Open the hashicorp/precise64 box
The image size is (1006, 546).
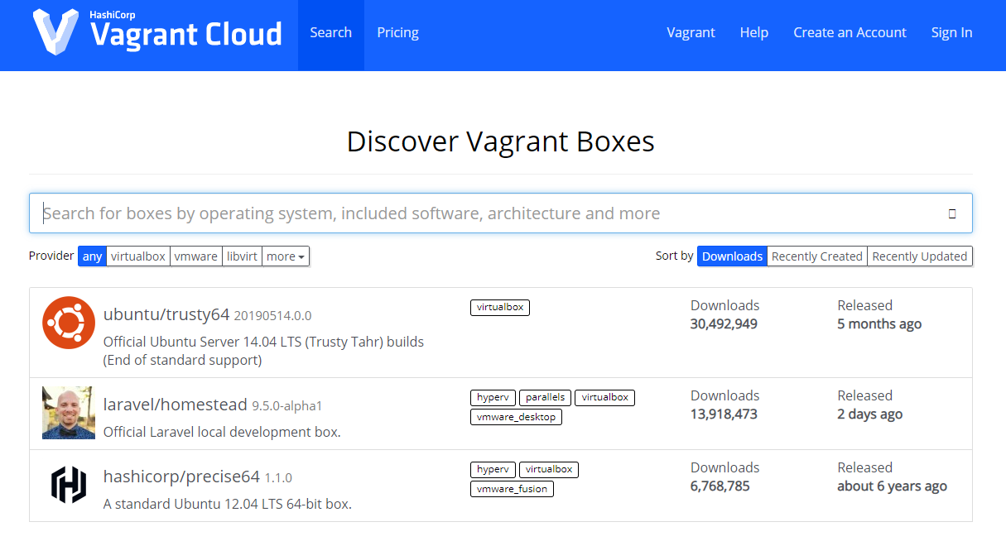click(182, 477)
